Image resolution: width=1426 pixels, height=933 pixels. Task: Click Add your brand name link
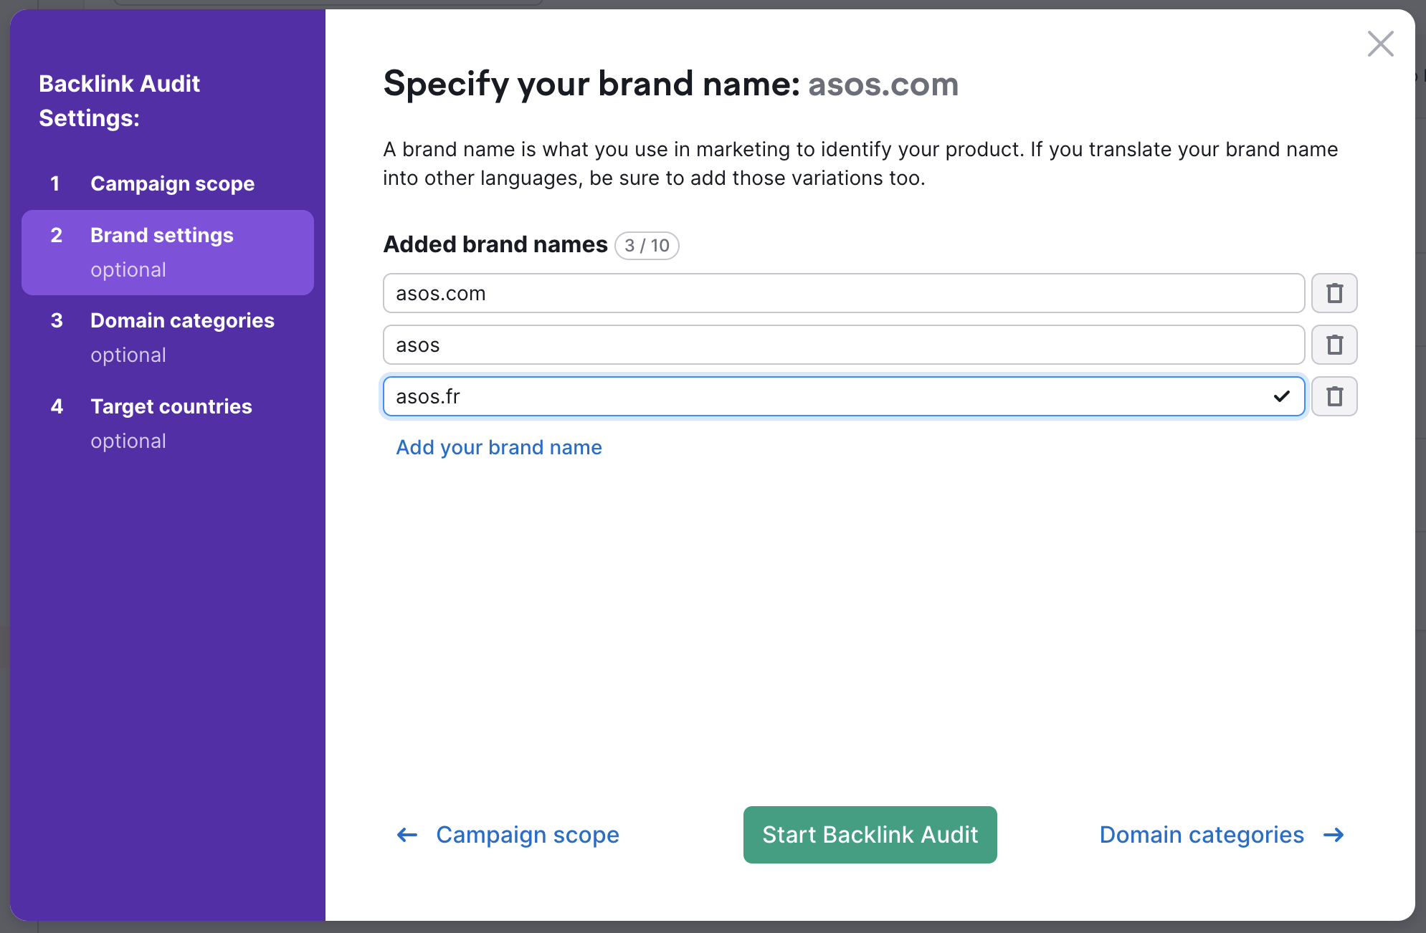coord(498,447)
